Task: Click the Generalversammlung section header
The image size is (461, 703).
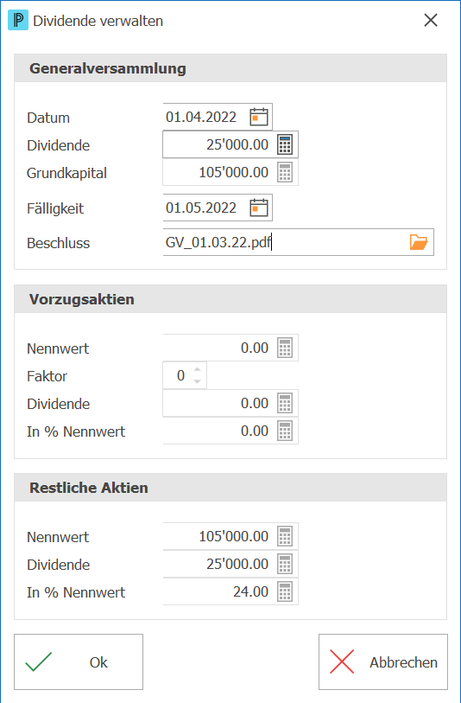Action: [x=230, y=68]
